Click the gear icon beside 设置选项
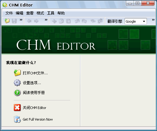The image size is (157, 131). point(17,83)
